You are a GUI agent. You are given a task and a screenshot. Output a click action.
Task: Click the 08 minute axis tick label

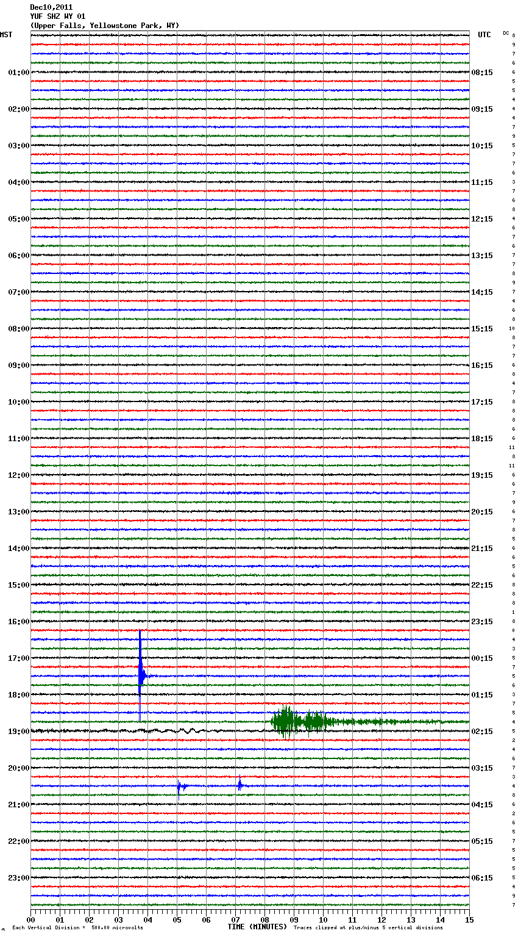point(264,920)
